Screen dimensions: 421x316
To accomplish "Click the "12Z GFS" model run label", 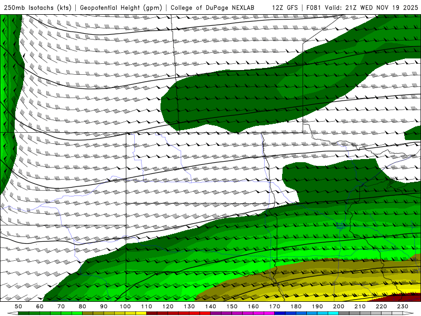I will click(x=285, y=7).
